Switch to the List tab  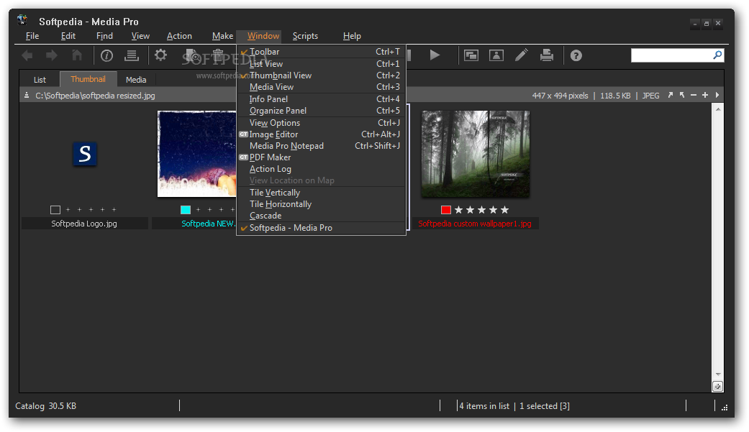40,80
